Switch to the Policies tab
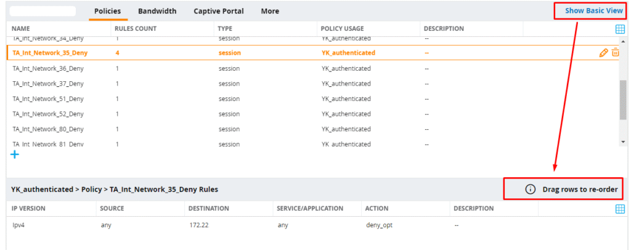631x250 pixels. point(107,11)
